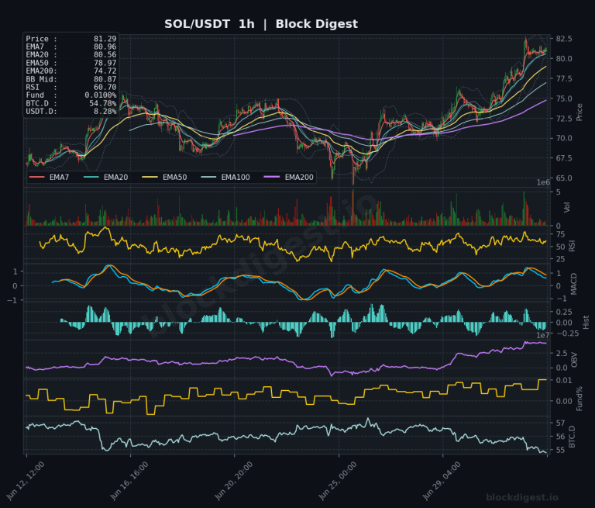The image size is (595, 508).
Task: Click the yellow EMA50 legend line swatch
Action: 150,177
